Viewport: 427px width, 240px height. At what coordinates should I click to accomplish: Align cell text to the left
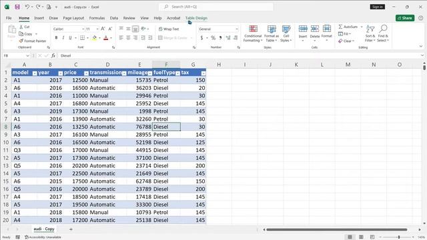121,38
